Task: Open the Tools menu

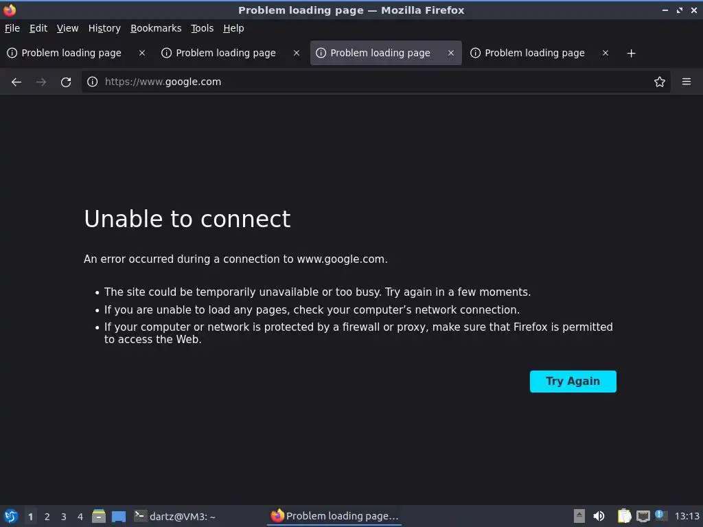Action: pos(203,28)
